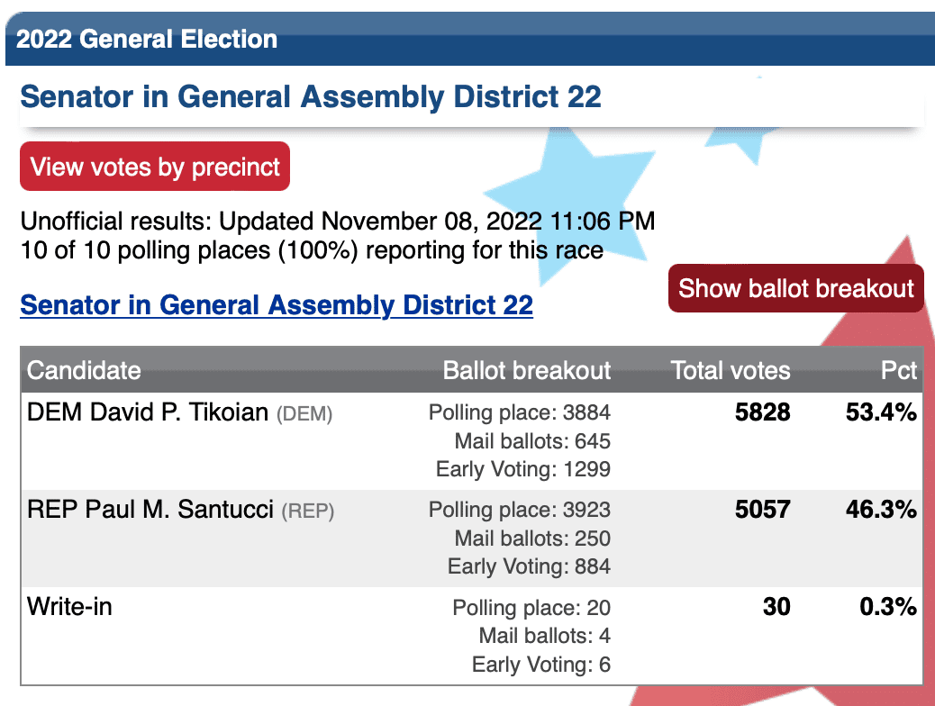Click the Candidate column header
Image resolution: width=935 pixels, height=706 pixels.
(x=84, y=370)
